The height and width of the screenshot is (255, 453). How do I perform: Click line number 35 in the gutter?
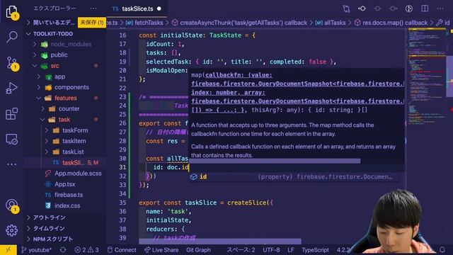click(122, 203)
